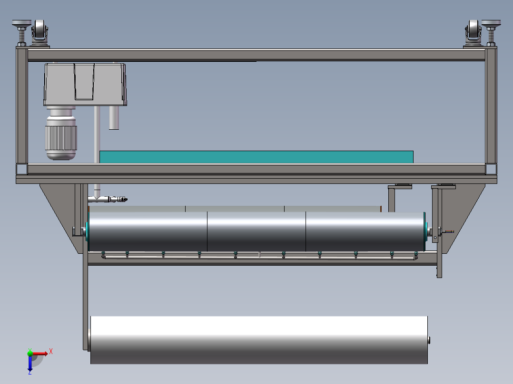
Task: Select the left vertical frame post
Action: [x=22, y=106]
